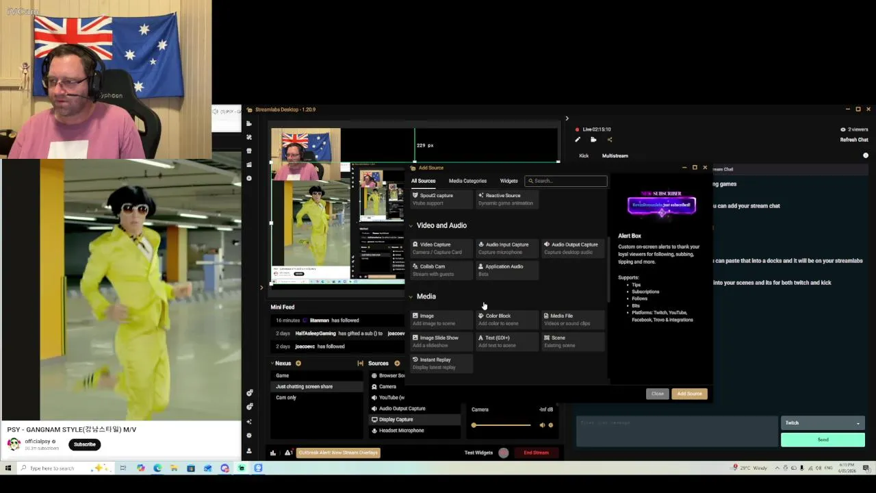
Task: Open the Windows Start menu
Action: point(8,468)
